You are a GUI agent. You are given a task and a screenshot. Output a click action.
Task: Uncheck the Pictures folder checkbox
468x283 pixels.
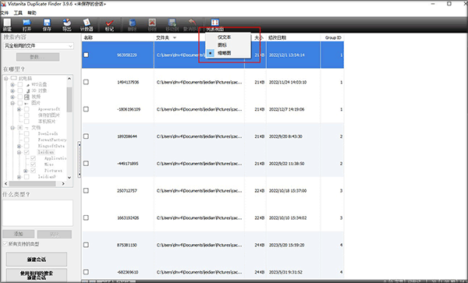tap(33, 171)
